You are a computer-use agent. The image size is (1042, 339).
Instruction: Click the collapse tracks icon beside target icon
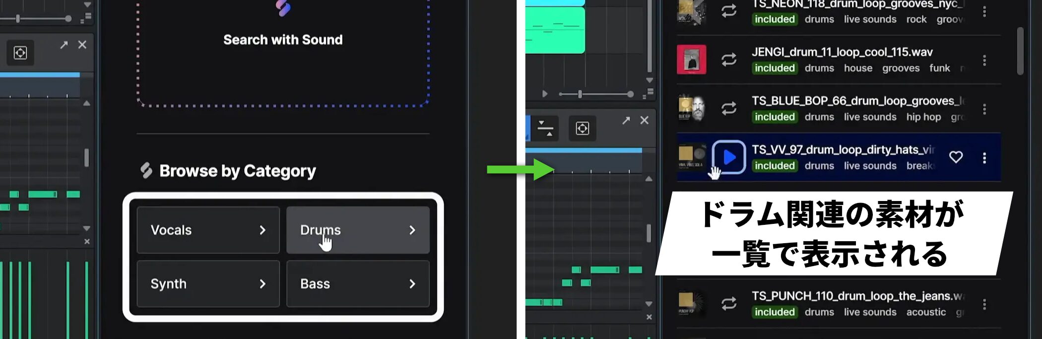coord(545,129)
